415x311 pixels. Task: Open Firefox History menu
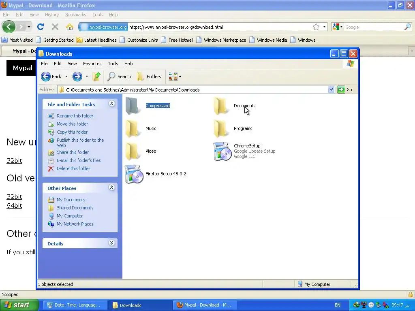(x=51, y=15)
